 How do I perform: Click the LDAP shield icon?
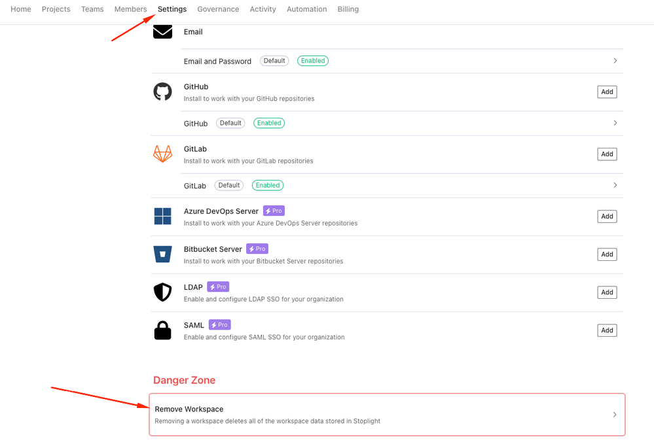coord(162,292)
